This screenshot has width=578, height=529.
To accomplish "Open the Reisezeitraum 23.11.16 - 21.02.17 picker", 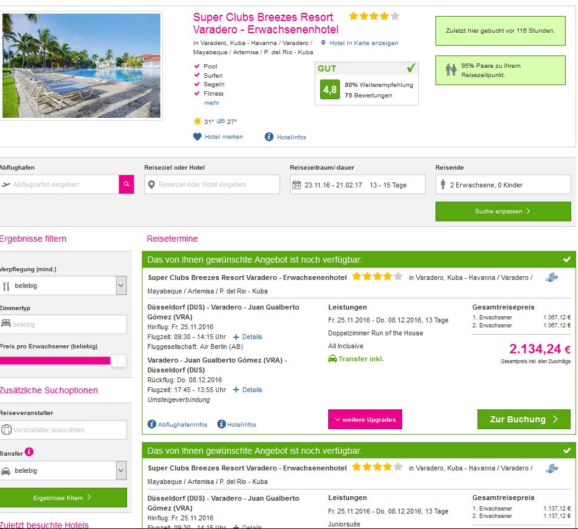I will point(358,184).
